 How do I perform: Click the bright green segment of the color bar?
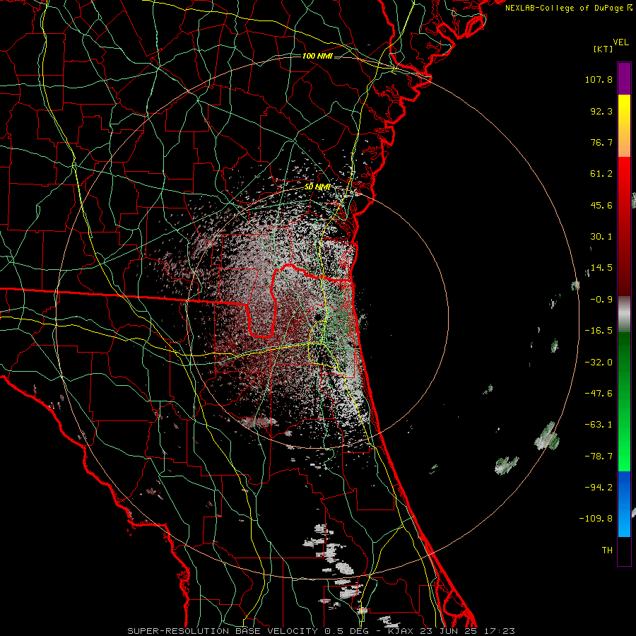coord(624,401)
